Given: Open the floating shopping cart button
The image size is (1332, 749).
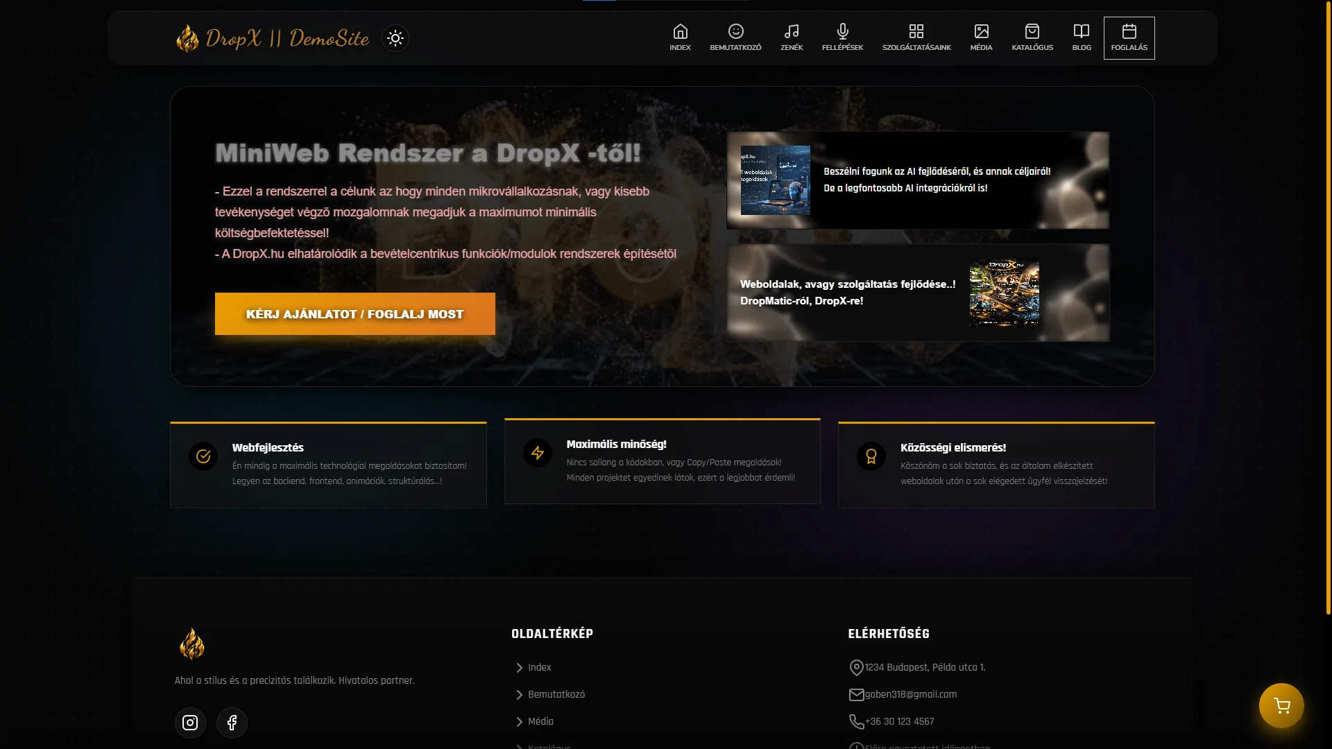Looking at the screenshot, I should click(1281, 706).
